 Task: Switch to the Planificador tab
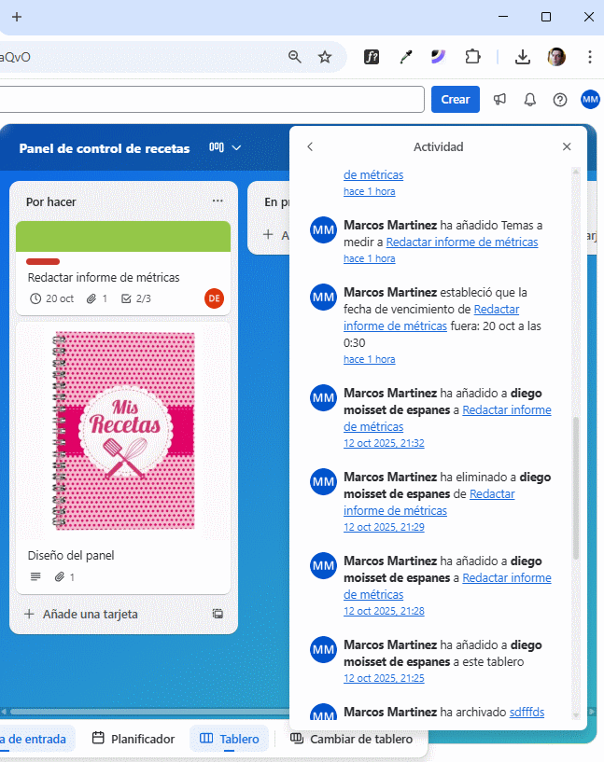(133, 739)
